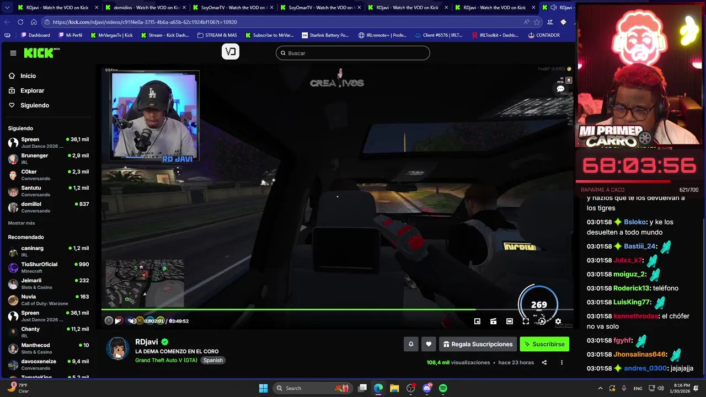Viewport: 706px width, 397px height.
Task: Change playback speed setting
Action: pyautogui.click(x=542, y=321)
